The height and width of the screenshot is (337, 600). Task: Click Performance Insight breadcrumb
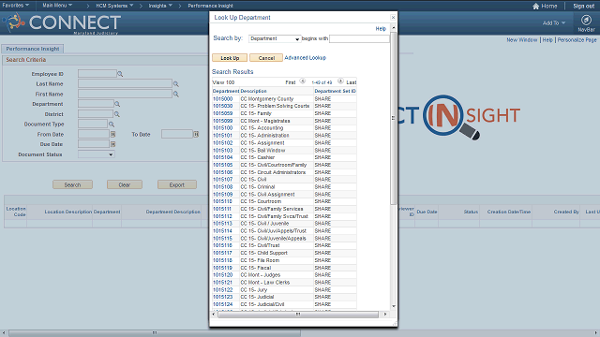coord(210,6)
